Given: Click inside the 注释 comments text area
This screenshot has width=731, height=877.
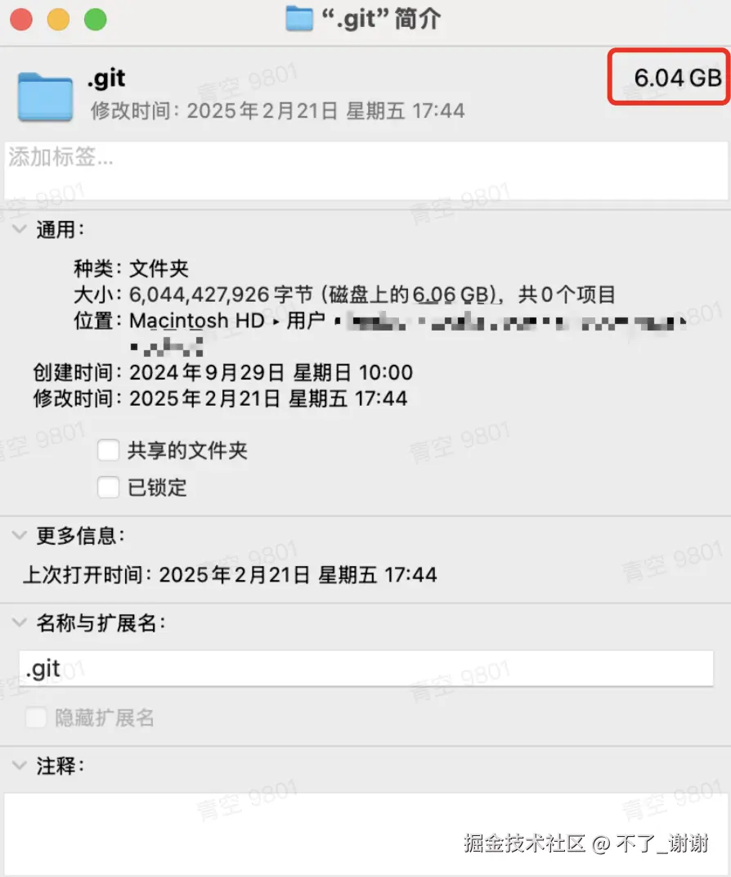Looking at the screenshot, I should tap(366, 834).
